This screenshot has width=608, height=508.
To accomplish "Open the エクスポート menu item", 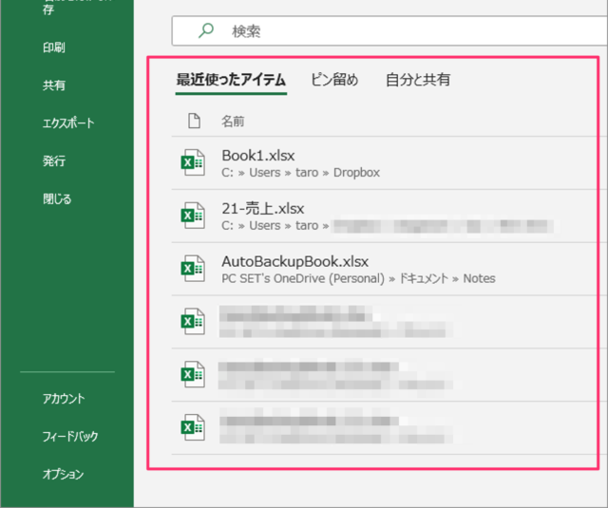I will 68,123.
